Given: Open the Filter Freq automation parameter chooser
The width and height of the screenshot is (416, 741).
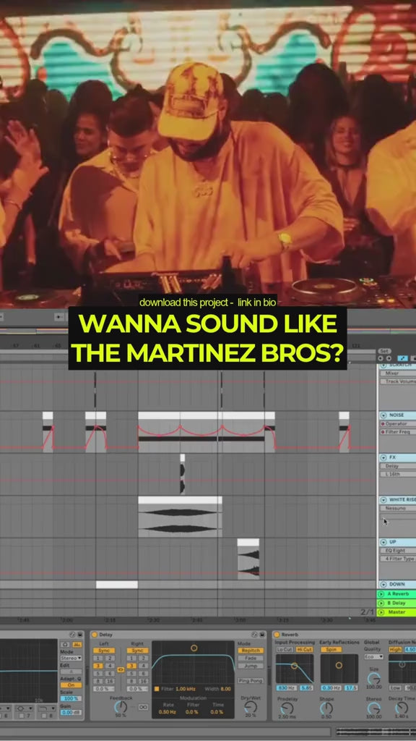Looking at the screenshot, I should pos(398,431).
